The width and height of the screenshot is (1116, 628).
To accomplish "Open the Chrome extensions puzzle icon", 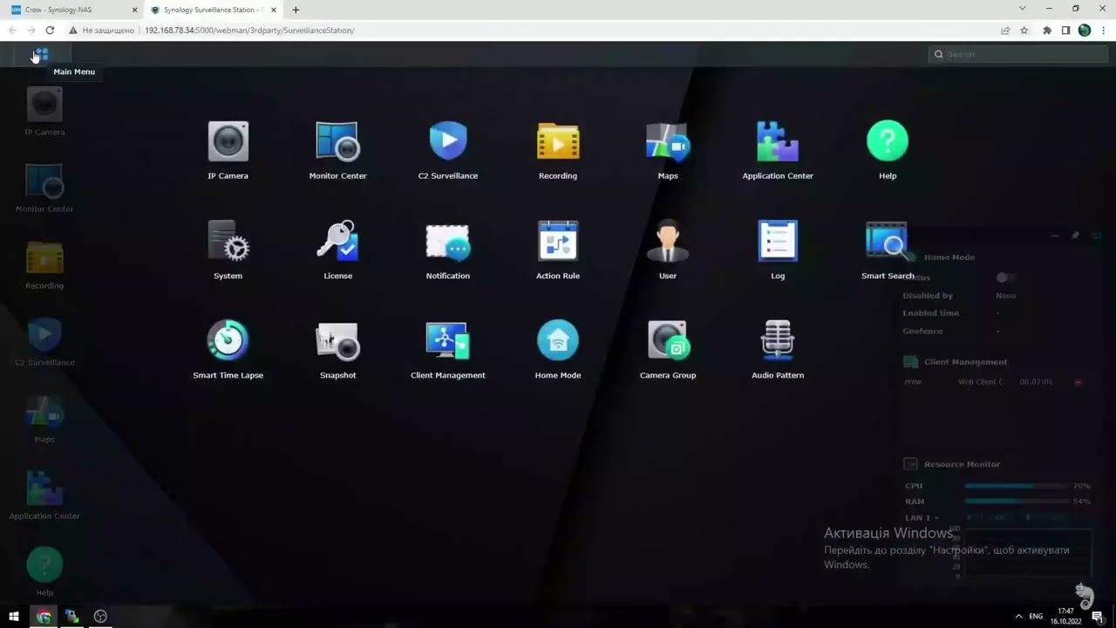I will pyautogui.click(x=1047, y=31).
